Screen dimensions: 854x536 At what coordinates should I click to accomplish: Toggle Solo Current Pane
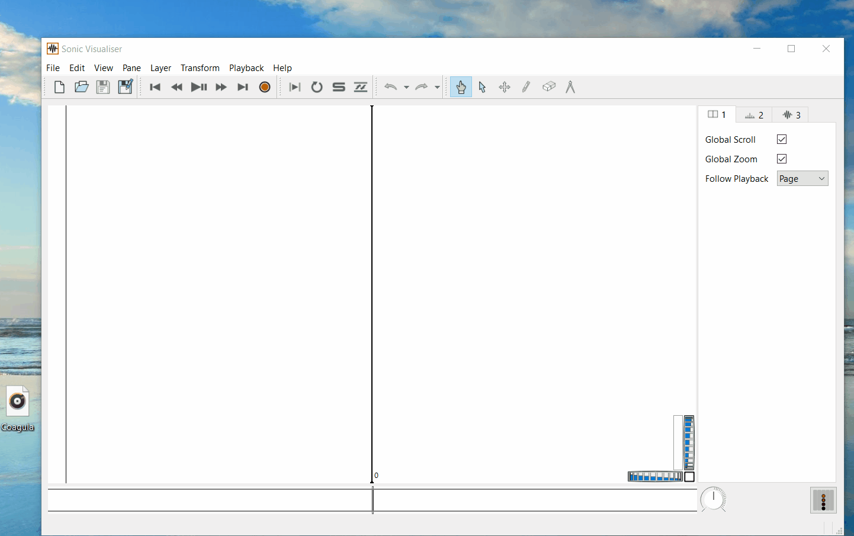339,87
